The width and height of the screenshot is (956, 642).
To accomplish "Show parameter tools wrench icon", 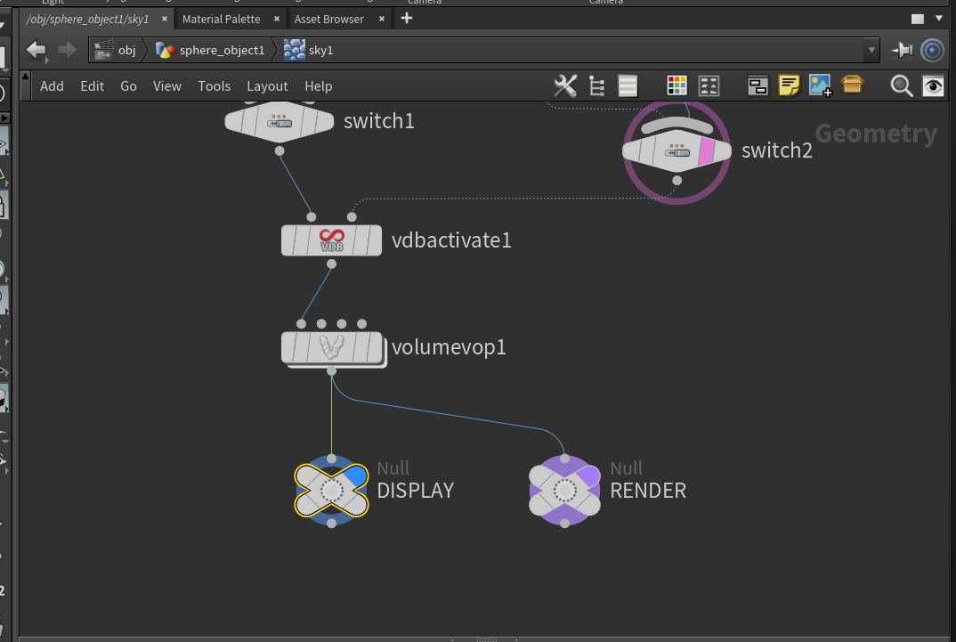I will [x=565, y=86].
